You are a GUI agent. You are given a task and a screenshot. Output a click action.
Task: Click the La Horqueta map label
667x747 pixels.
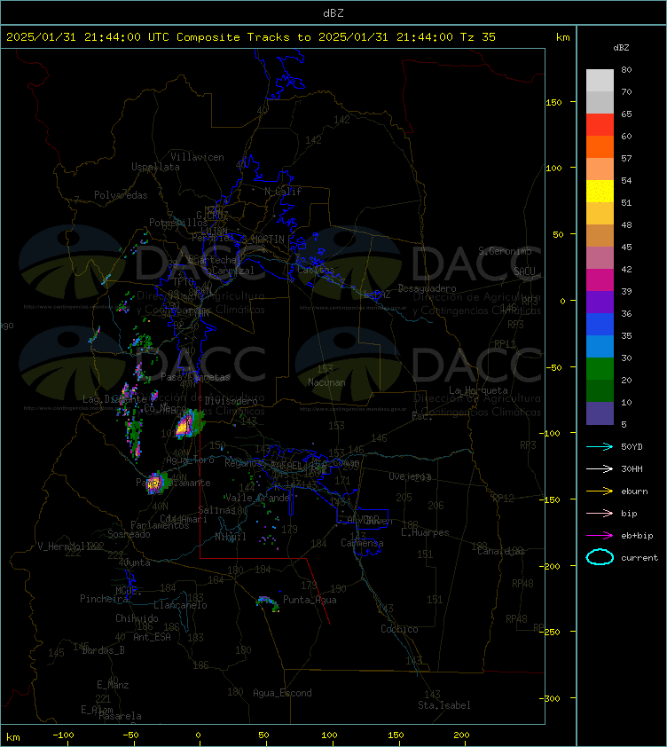[478, 390]
